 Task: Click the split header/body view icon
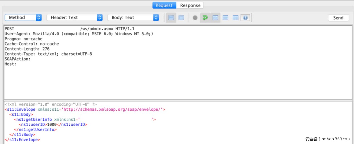(171, 18)
